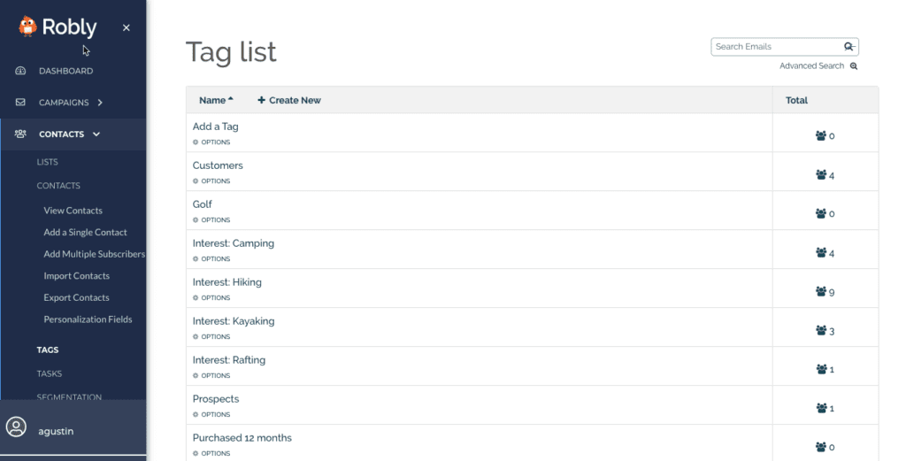The height and width of the screenshot is (461, 906).
Task: Click the people icon in Customers row
Action: [x=820, y=175]
